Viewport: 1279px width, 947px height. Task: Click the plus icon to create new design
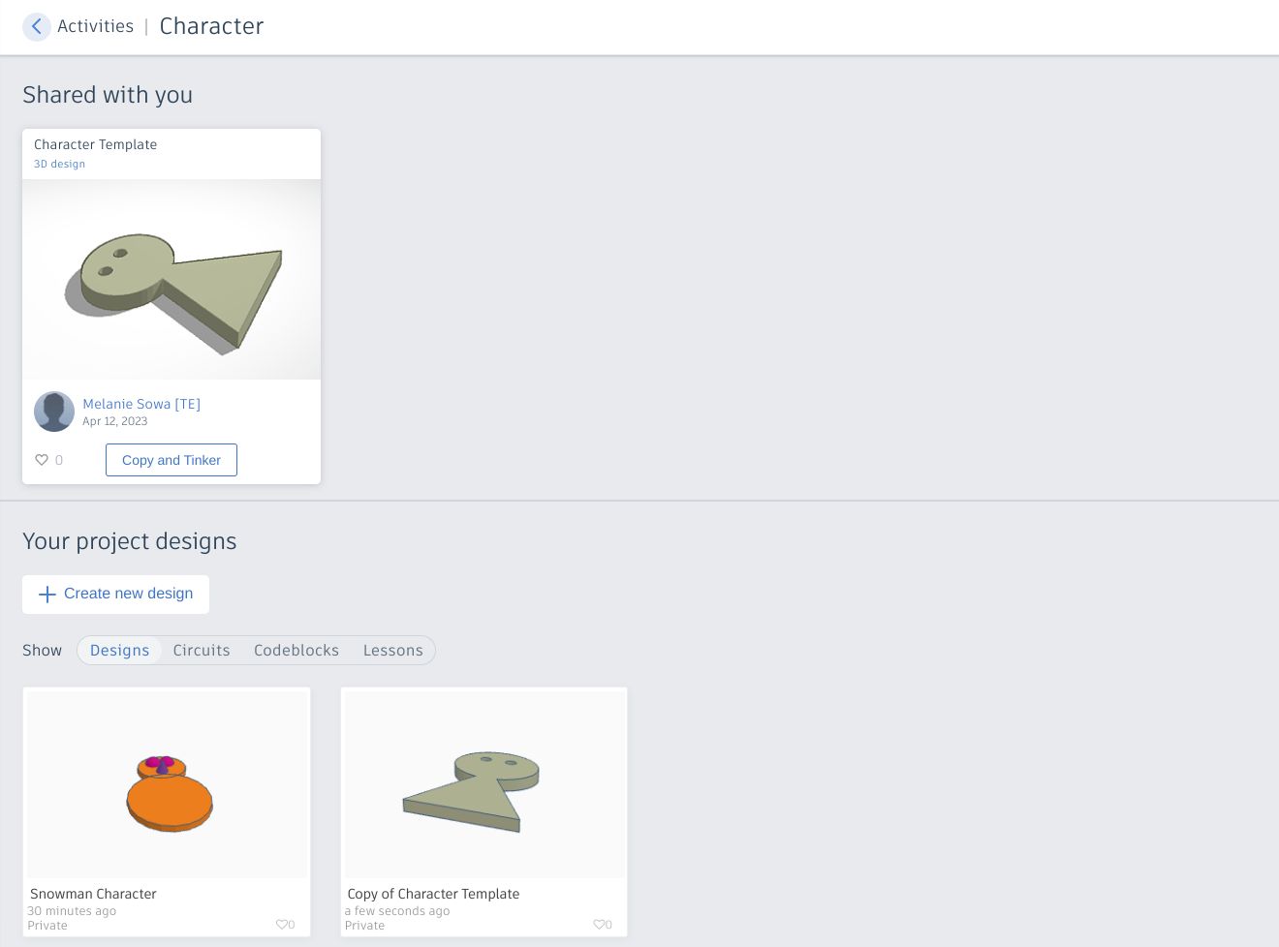tap(47, 594)
